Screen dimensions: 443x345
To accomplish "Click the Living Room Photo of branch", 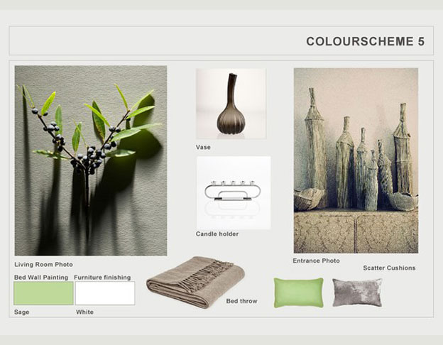I will pos(91,160).
